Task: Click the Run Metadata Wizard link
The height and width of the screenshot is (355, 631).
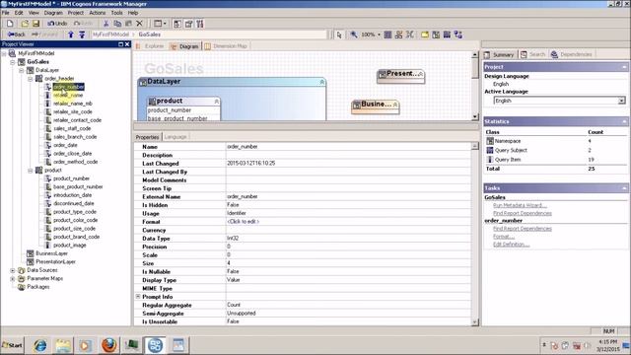Action: point(520,205)
